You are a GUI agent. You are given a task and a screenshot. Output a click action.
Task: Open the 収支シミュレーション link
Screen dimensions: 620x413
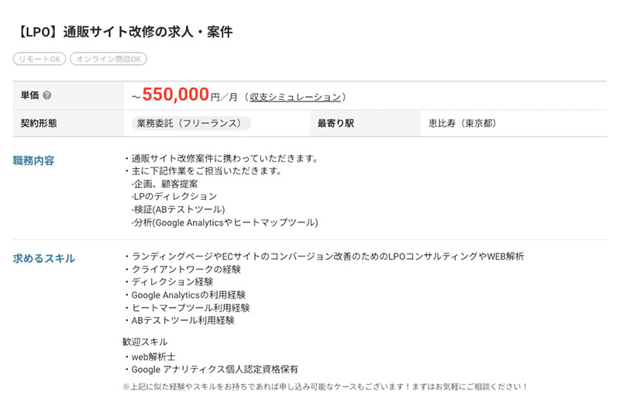(x=294, y=97)
